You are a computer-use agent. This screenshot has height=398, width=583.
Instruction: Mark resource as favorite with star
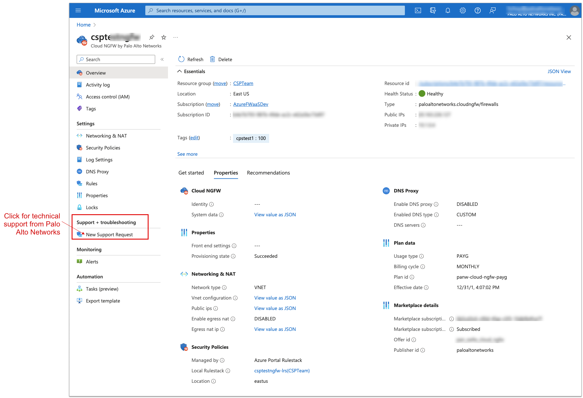click(x=164, y=37)
